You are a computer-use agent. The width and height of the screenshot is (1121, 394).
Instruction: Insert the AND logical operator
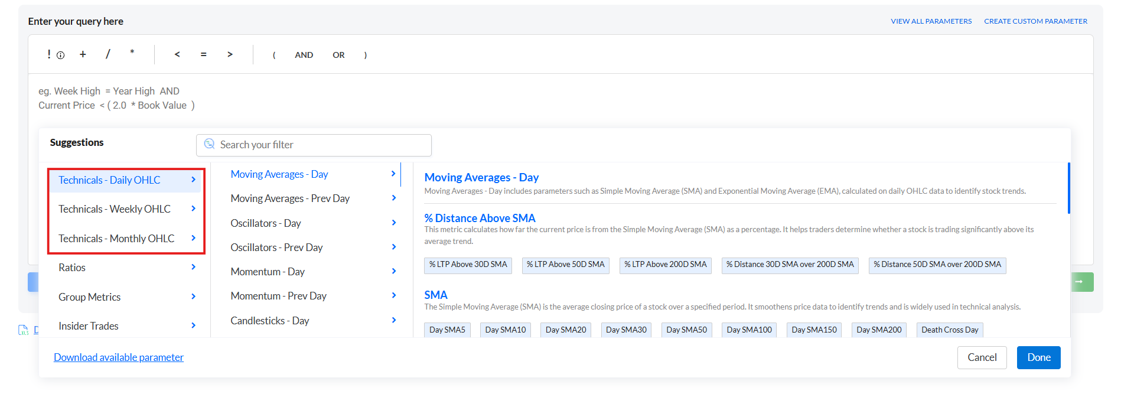pyautogui.click(x=304, y=55)
